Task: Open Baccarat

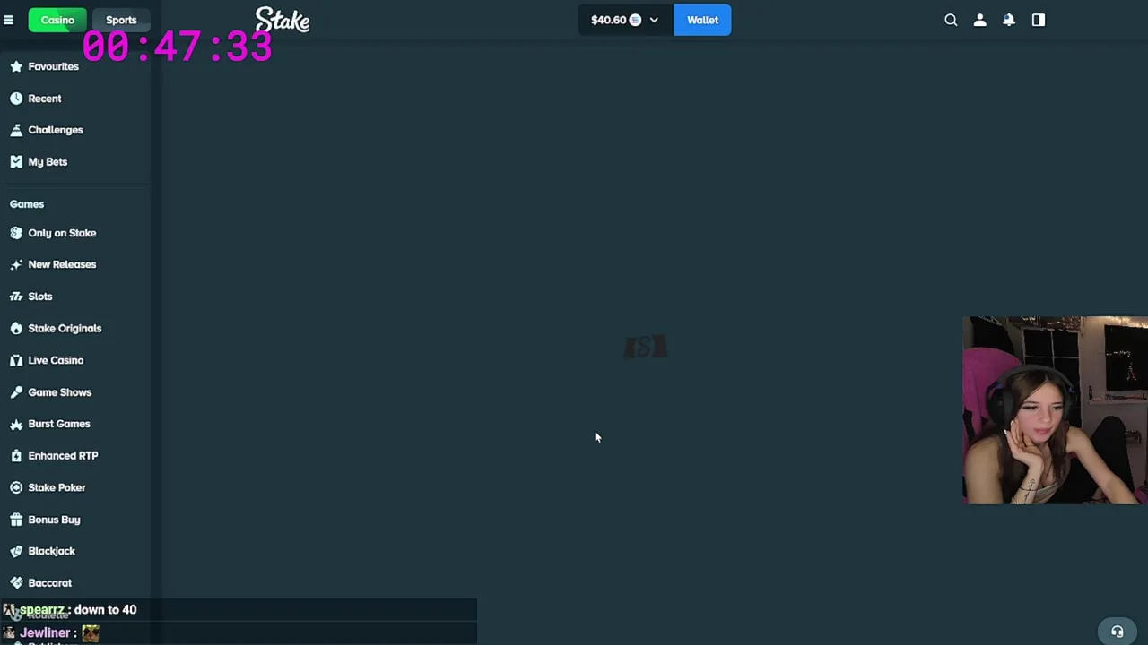Action: [49, 583]
